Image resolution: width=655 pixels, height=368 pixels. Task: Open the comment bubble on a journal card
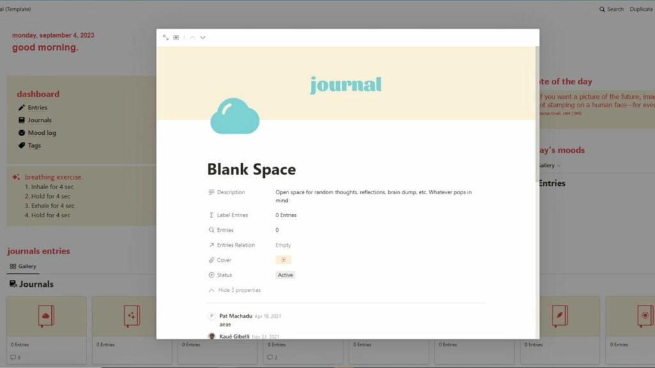click(13, 357)
